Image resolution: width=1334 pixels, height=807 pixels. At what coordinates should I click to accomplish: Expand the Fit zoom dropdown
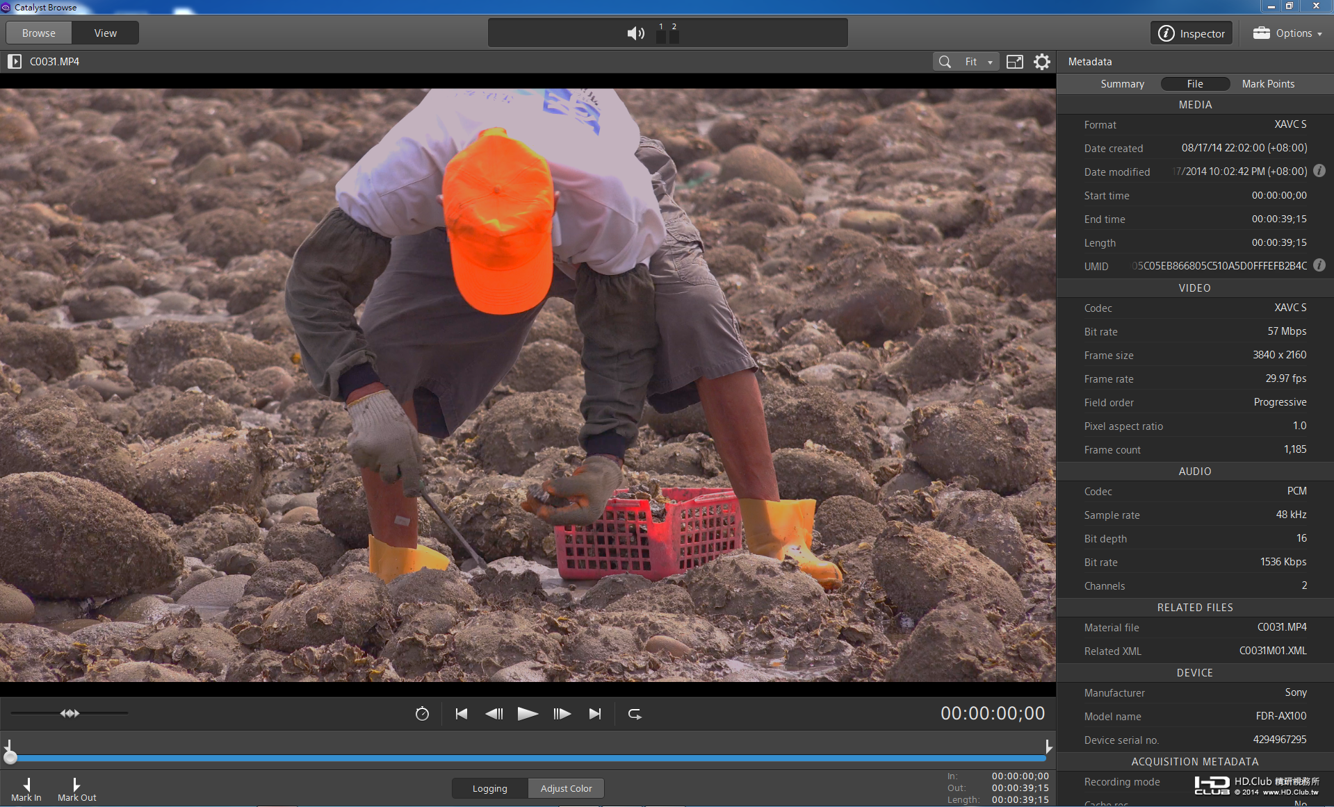[x=979, y=62]
